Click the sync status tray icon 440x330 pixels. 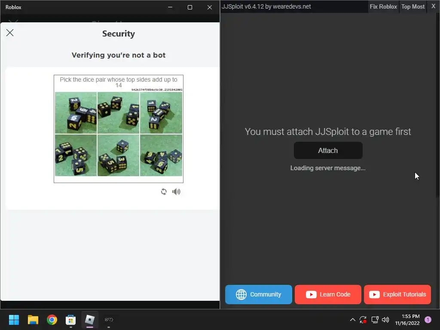(363, 320)
